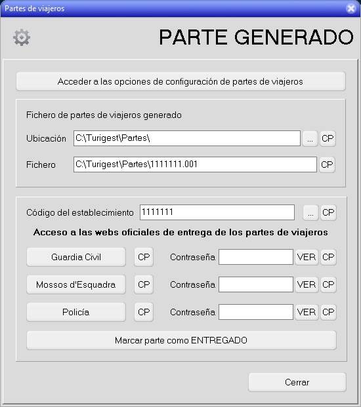Click the Policía Contraseña field

tap(256, 312)
